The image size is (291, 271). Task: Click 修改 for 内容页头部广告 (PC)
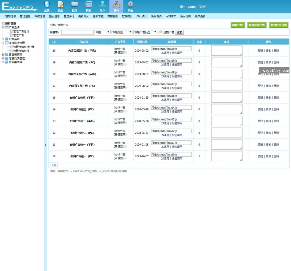(269, 86)
